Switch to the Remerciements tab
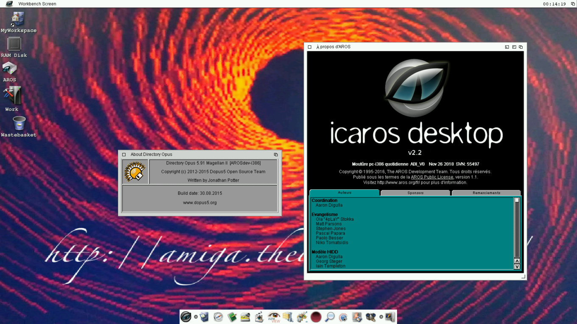The width and height of the screenshot is (577, 324). (x=486, y=193)
